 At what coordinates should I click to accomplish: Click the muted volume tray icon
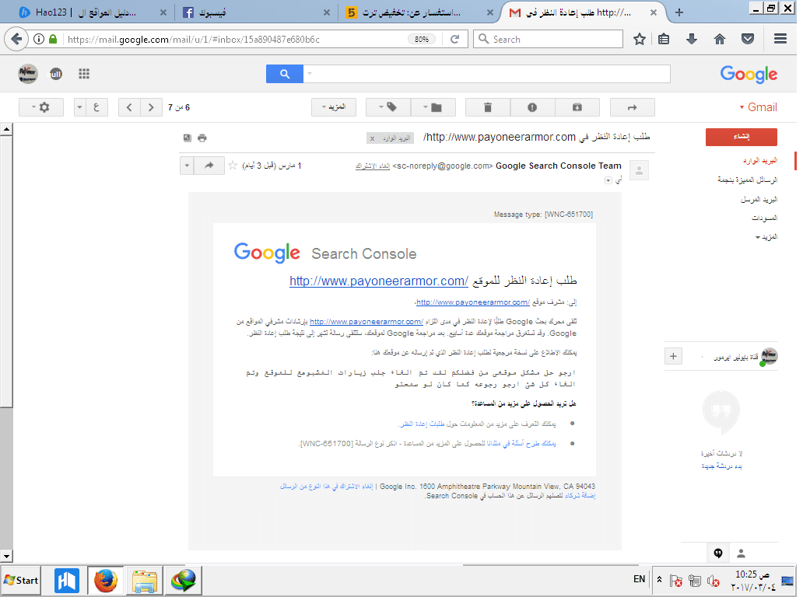click(x=714, y=581)
